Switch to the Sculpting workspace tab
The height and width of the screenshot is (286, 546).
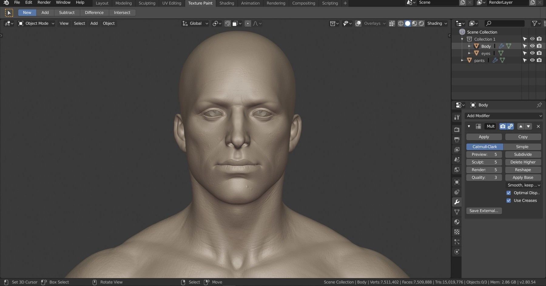147,3
